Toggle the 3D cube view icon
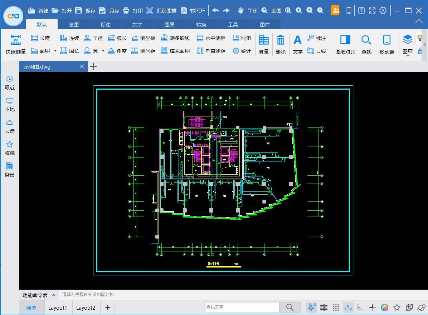 (409, 307)
